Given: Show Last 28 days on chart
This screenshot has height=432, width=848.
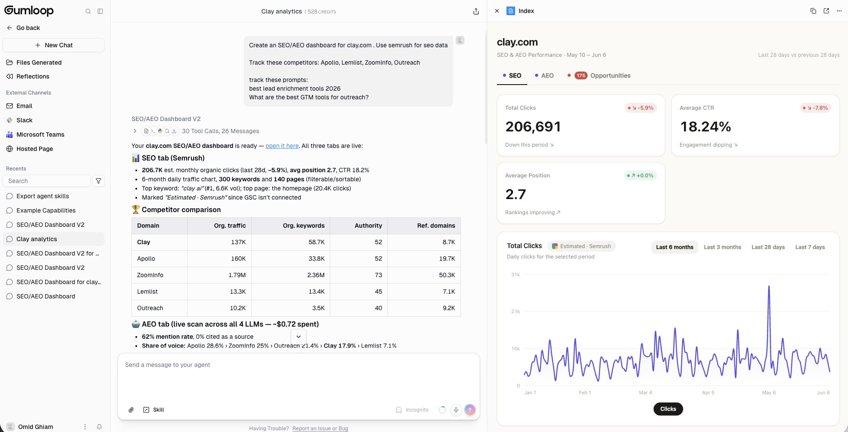Looking at the screenshot, I should pyautogui.click(x=768, y=247).
